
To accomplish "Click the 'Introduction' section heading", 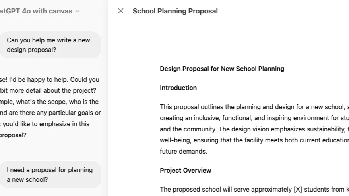I will (178, 88).
